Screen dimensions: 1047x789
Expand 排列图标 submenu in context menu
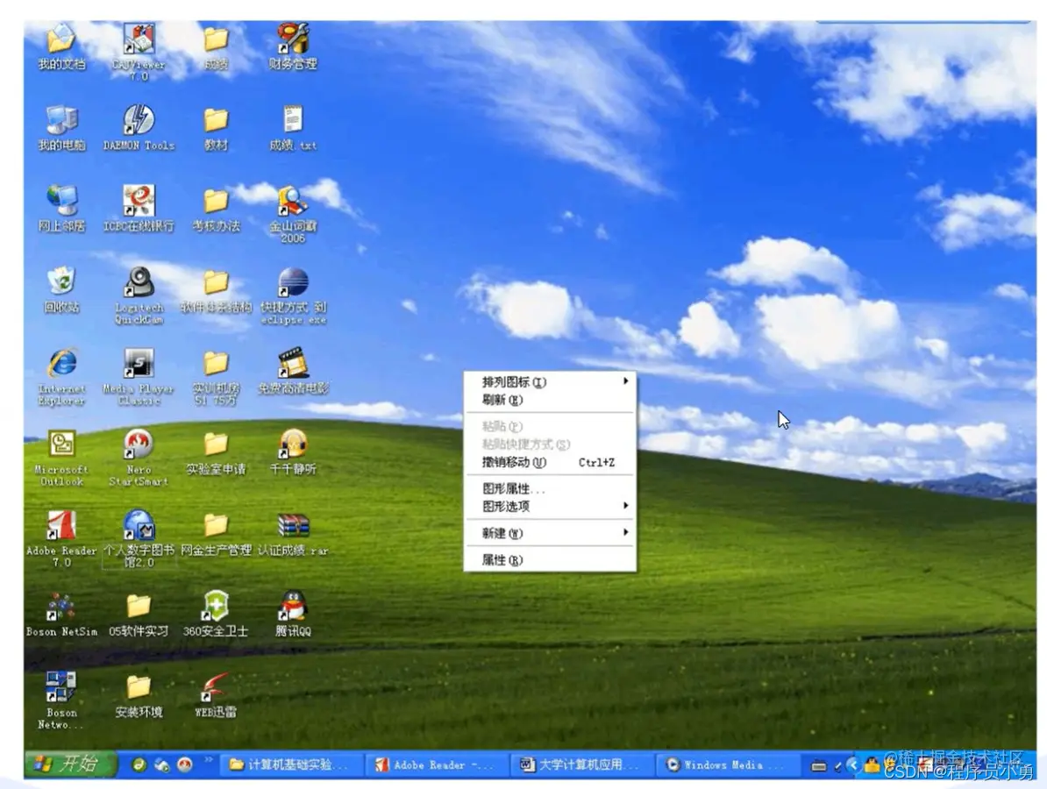pyautogui.click(x=550, y=382)
